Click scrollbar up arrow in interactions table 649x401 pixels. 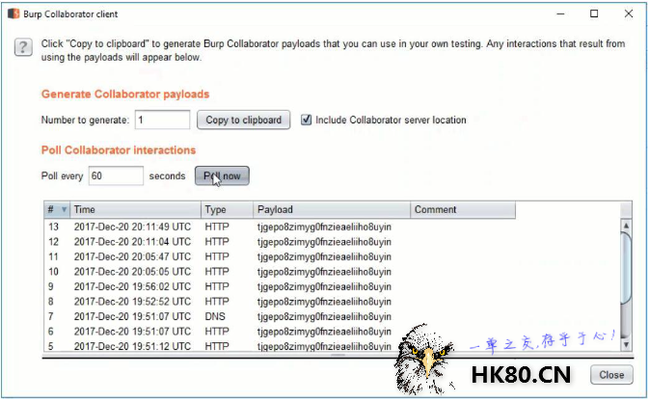click(x=626, y=226)
